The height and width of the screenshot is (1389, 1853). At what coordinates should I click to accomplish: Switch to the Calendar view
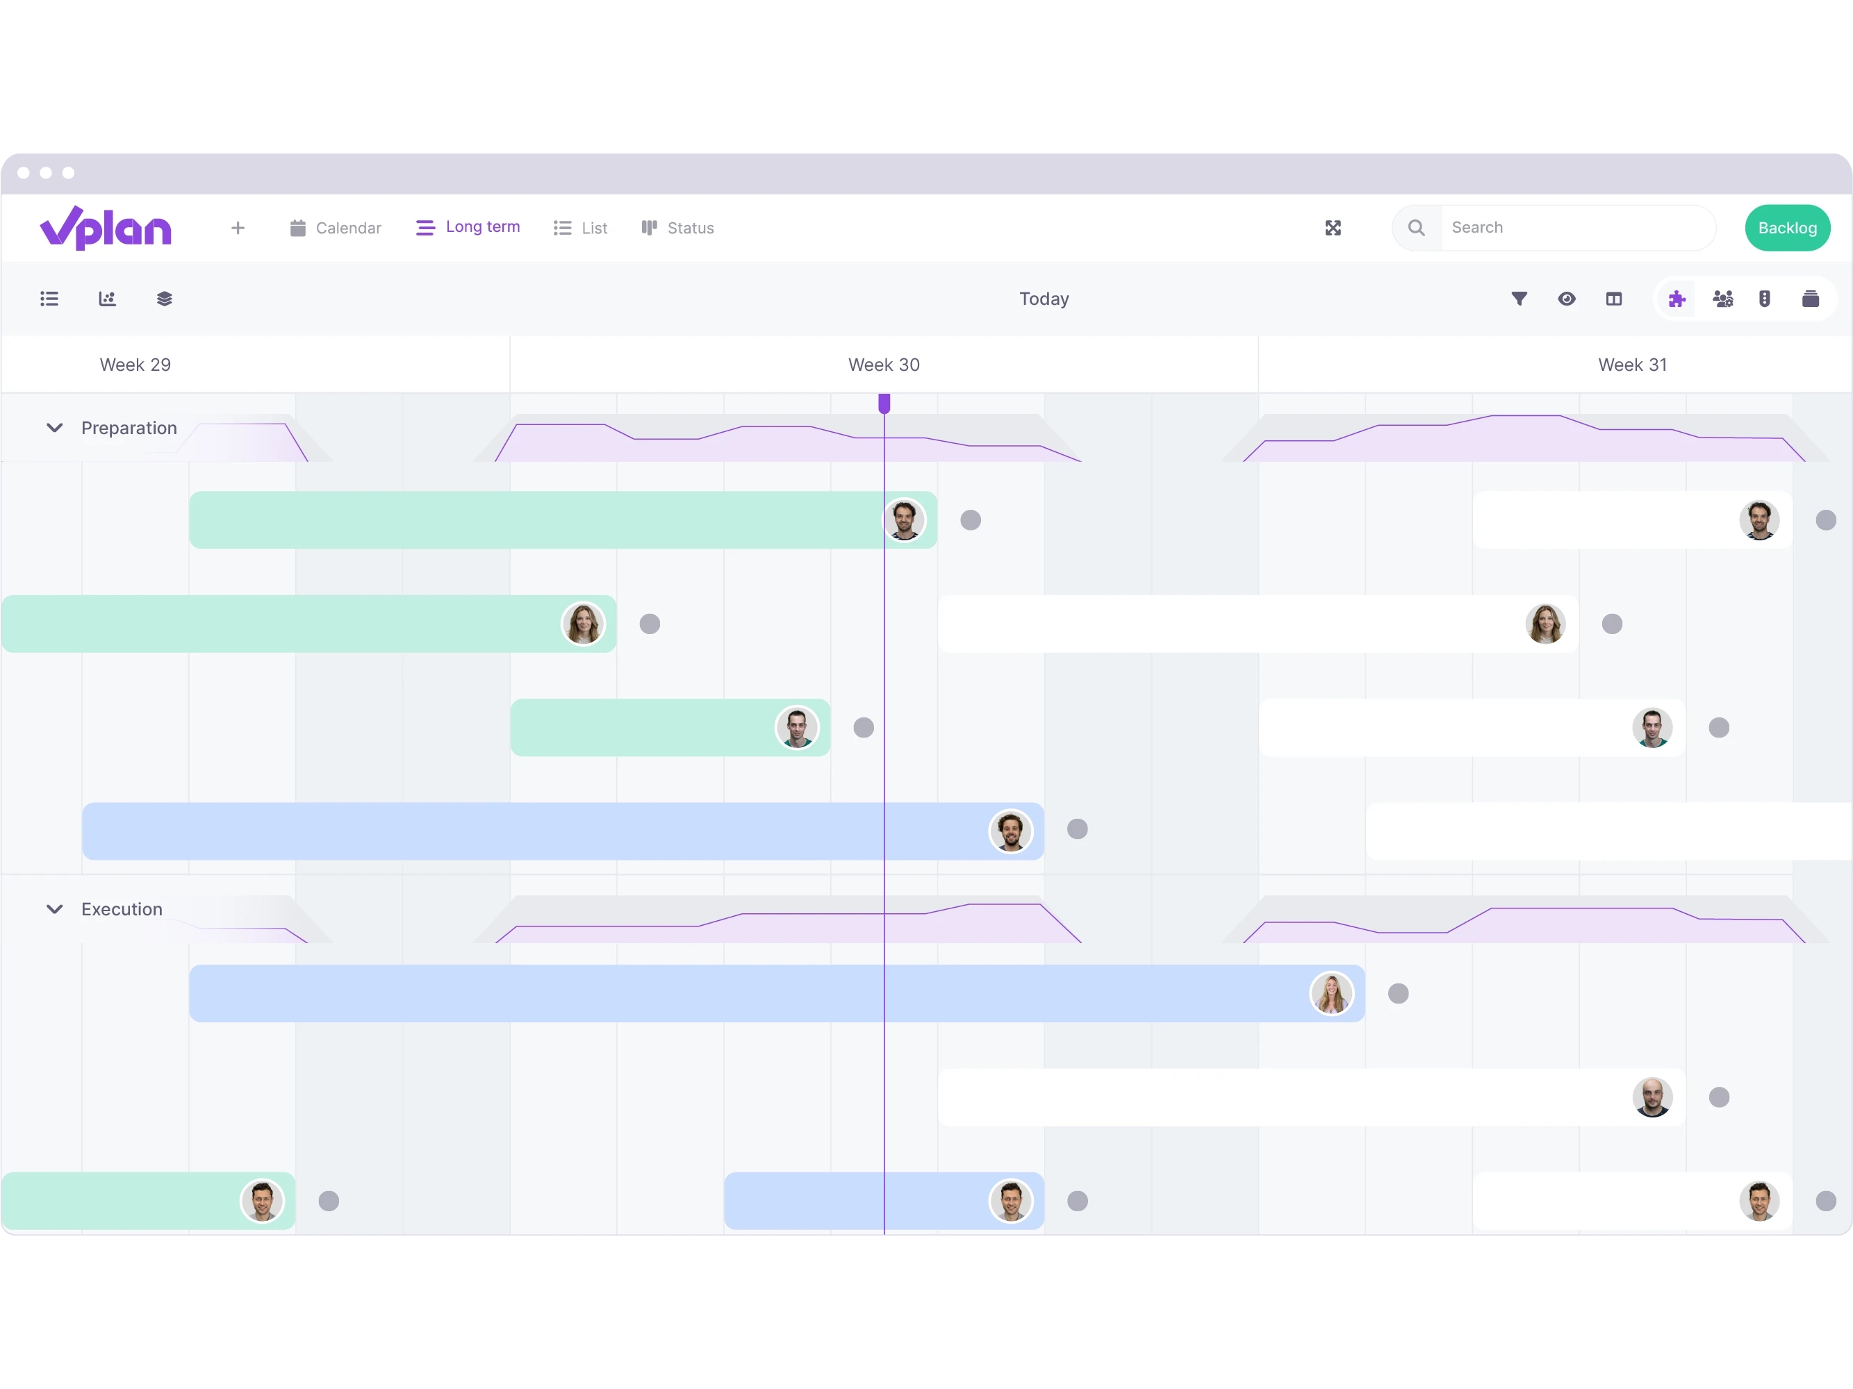coord(336,228)
